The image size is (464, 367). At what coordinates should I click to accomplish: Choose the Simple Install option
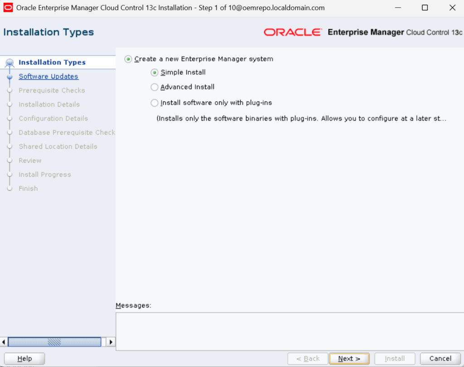154,72
